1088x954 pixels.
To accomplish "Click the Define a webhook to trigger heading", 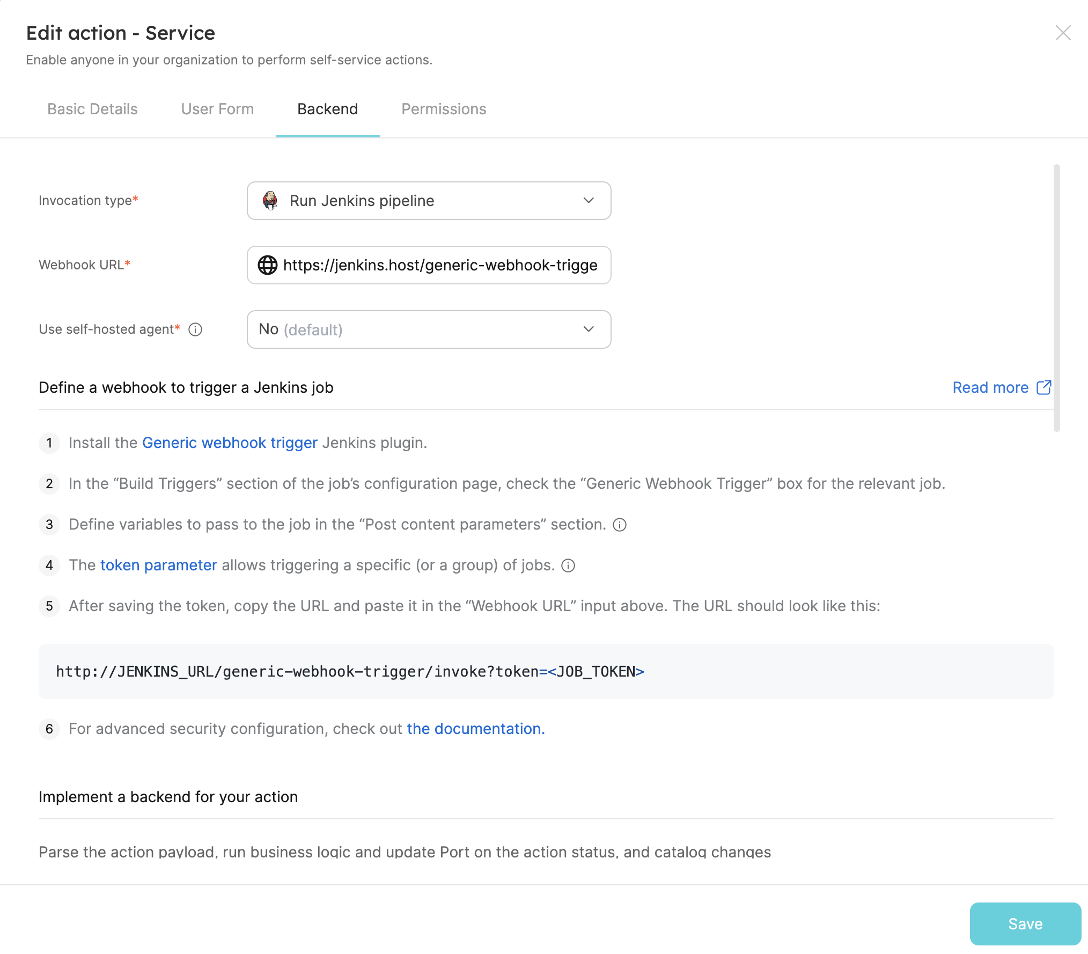I will pos(186,387).
